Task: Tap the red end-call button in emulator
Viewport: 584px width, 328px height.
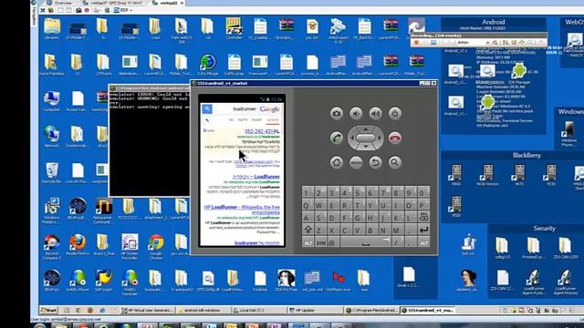Action: (395, 138)
